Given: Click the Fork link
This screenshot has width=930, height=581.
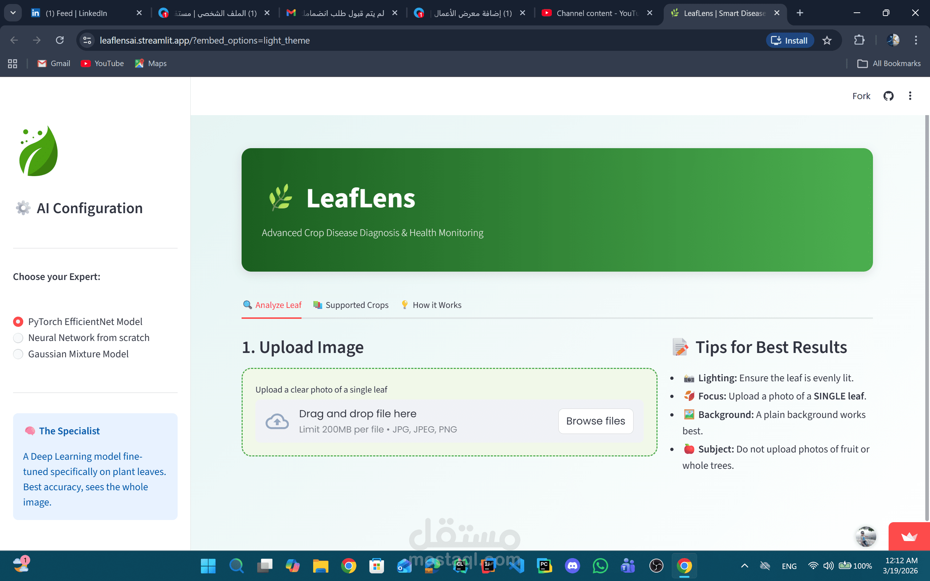Looking at the screenshot, I should (861, 96).
